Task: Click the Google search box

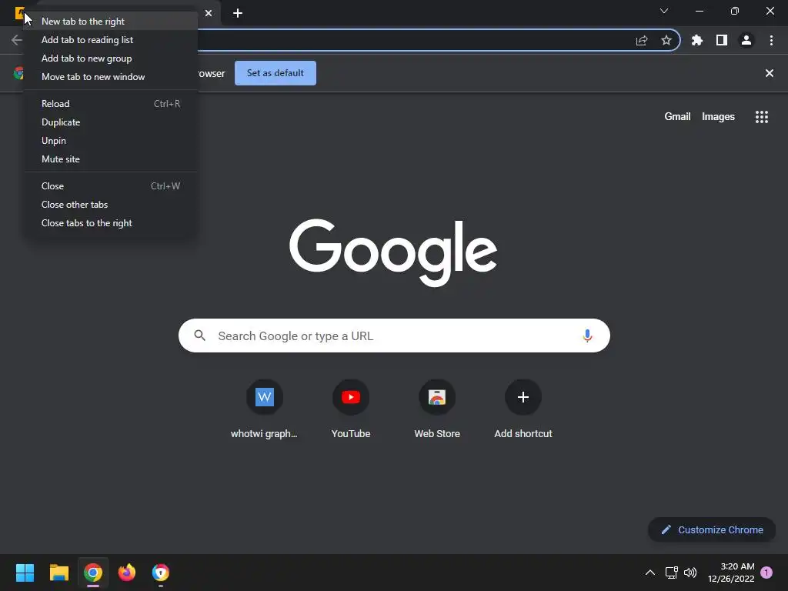Action: pos(394,336)
